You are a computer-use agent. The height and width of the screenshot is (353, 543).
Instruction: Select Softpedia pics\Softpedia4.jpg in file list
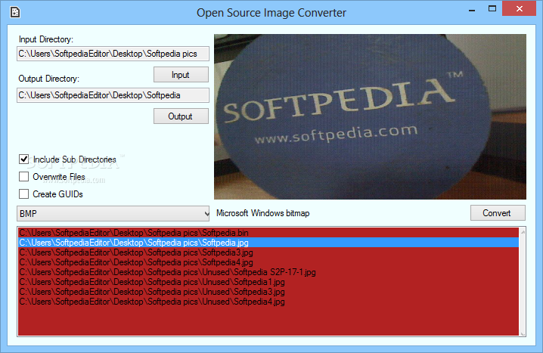pos(268,262)
